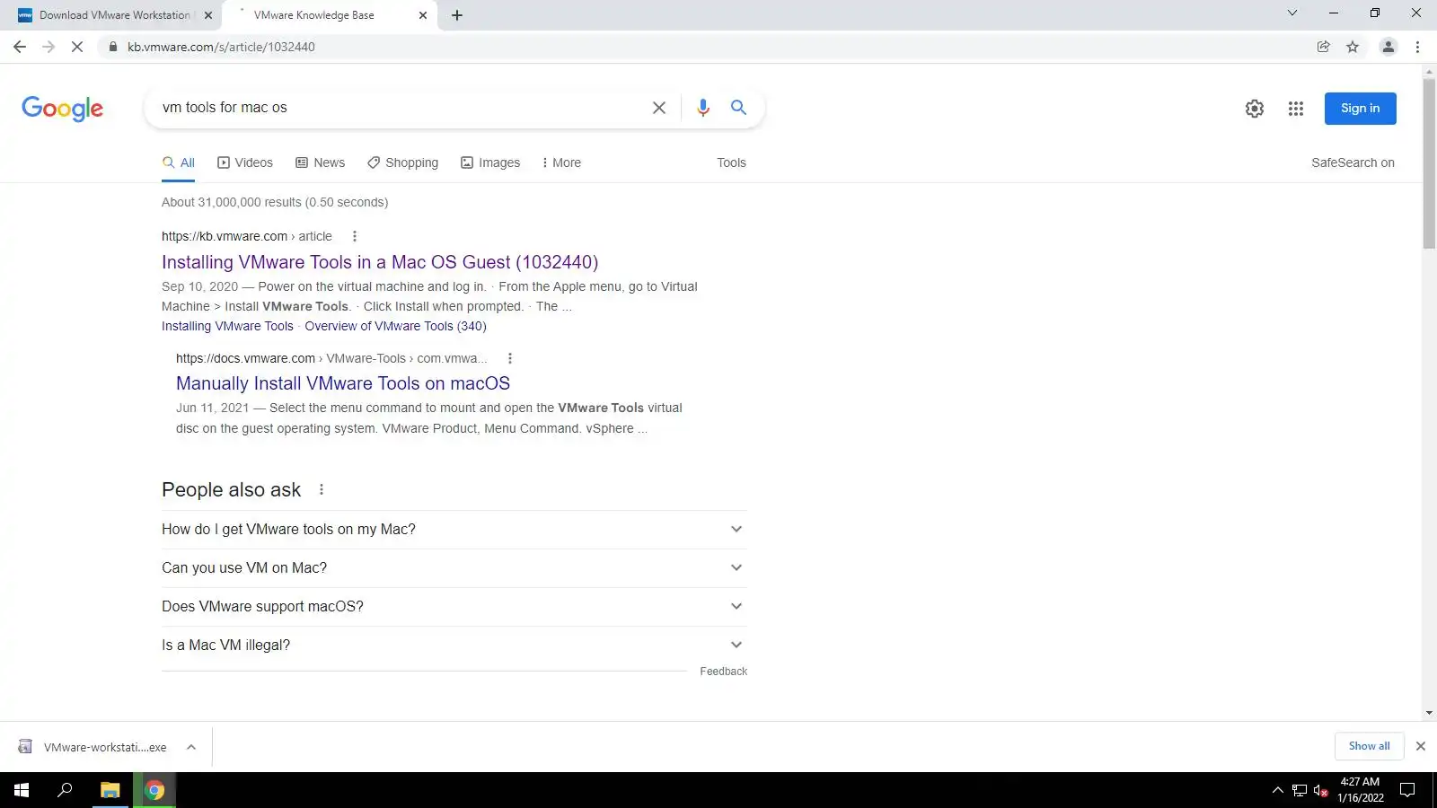
Task: Click the address bar URL
Action: pos(221,47)
